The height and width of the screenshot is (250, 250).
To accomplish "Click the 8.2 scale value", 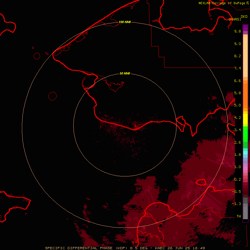I will (x=237, y=56).
